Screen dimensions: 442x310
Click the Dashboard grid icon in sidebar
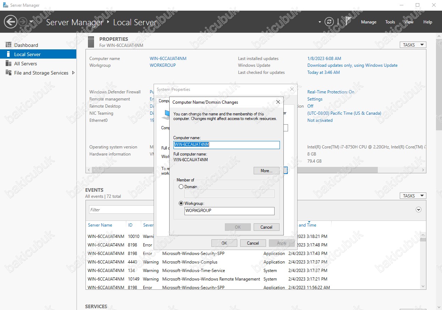[9, 45]
